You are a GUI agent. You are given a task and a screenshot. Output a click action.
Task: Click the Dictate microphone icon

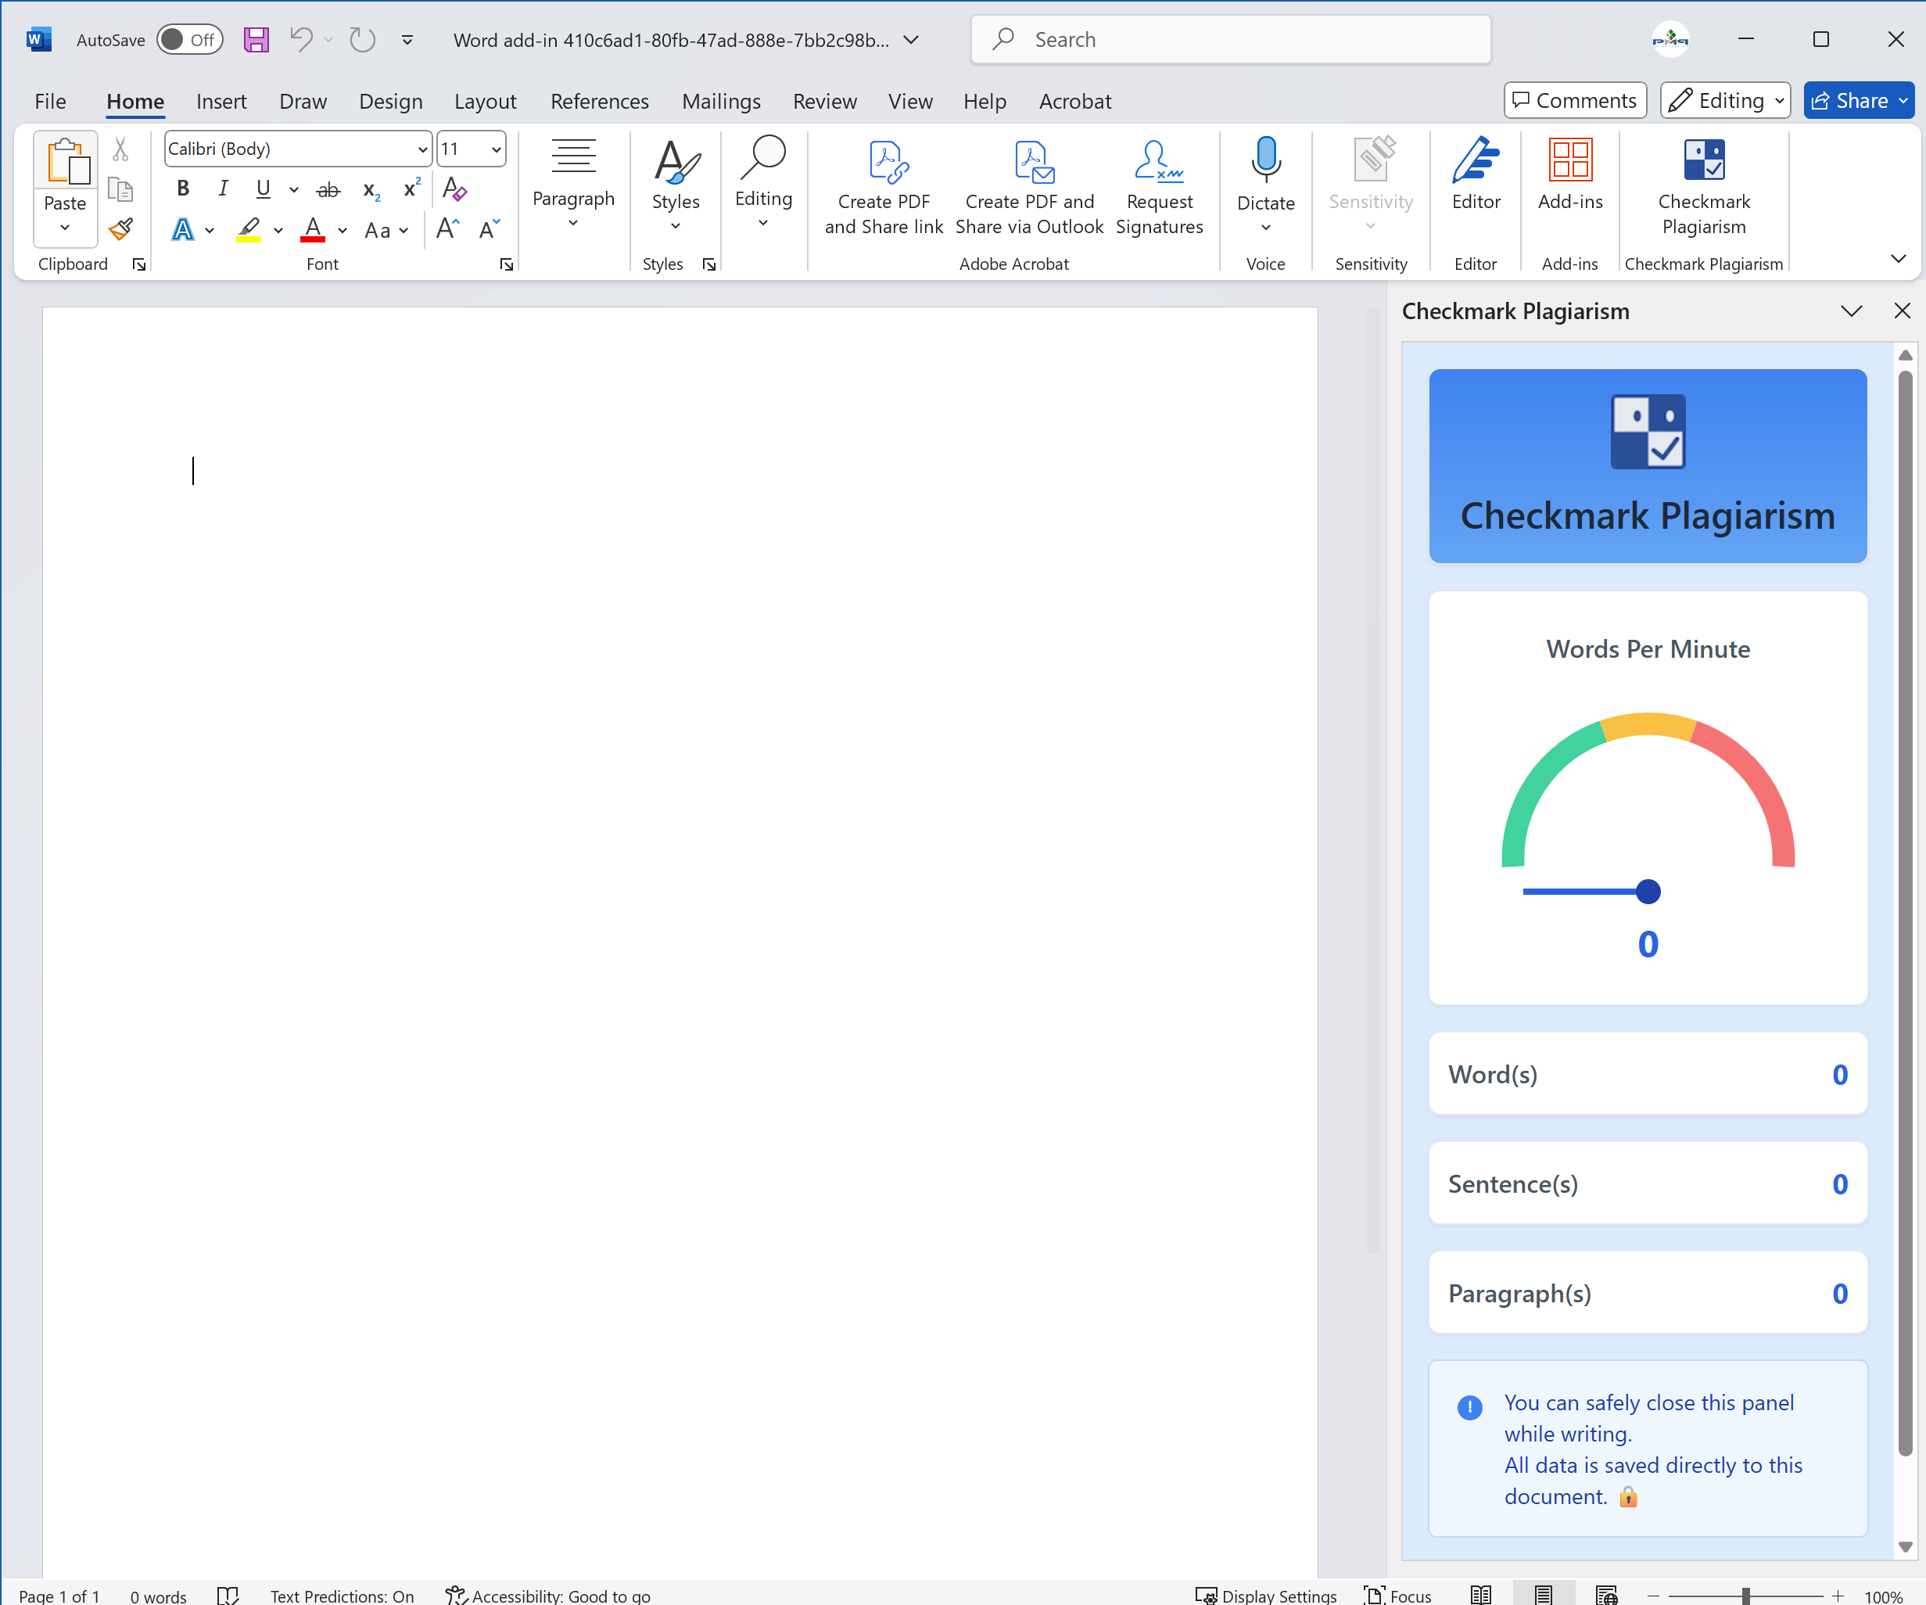[1266, 161]
